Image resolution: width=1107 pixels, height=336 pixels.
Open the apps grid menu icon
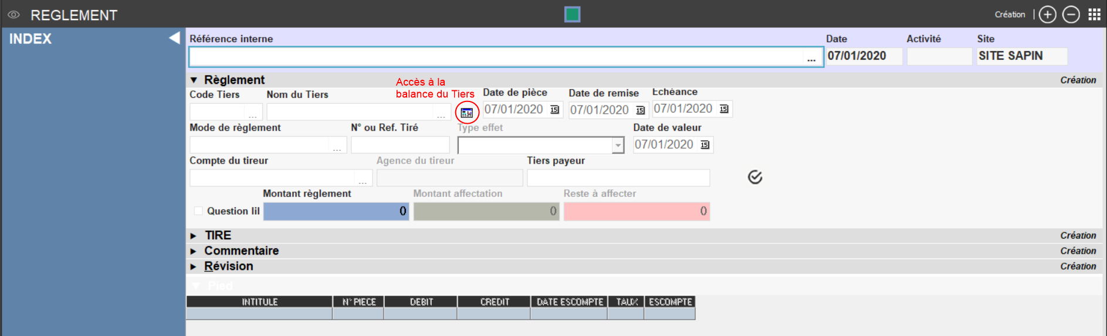(1094, 15)
